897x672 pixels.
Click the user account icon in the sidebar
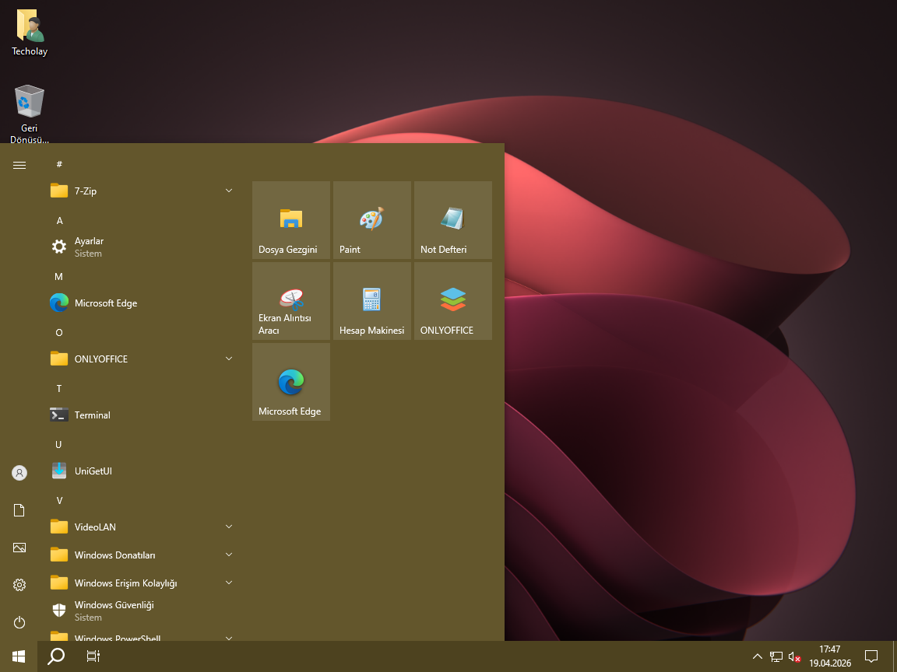coord(19,473)
